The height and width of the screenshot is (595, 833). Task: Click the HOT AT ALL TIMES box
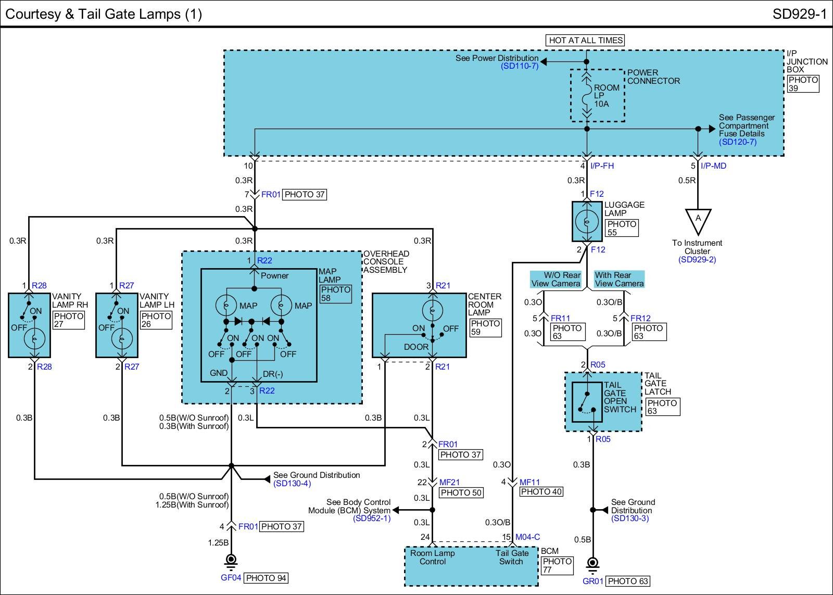coord(586,40)
